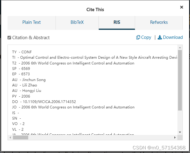Screen dimensions: 190x153
Task: Select the RIS format tab
Action: tap(117, 22)
